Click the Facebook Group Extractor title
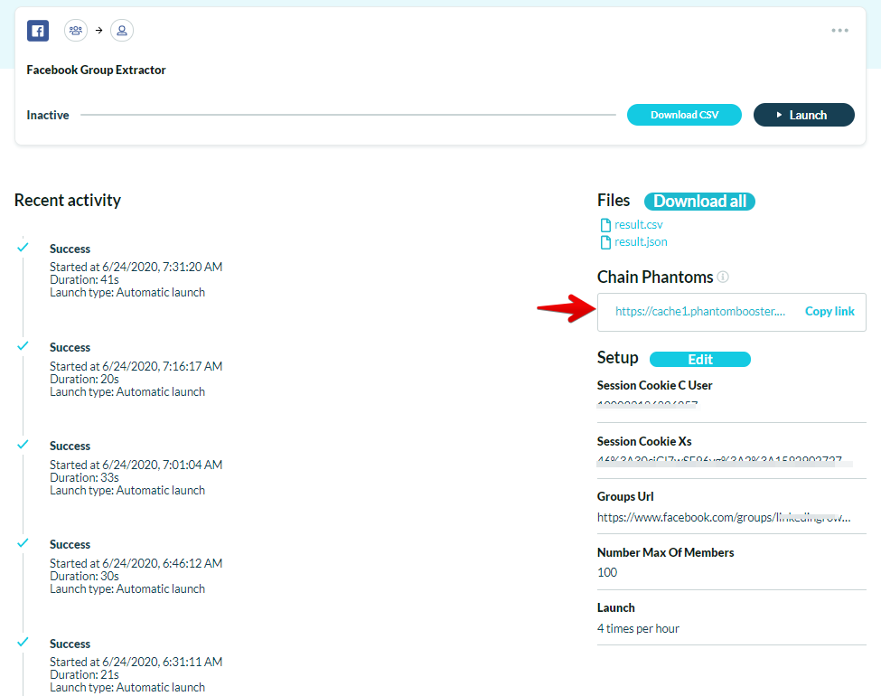Image resolution: width=881 pixels, height=696 pixels. pos(96,71)
